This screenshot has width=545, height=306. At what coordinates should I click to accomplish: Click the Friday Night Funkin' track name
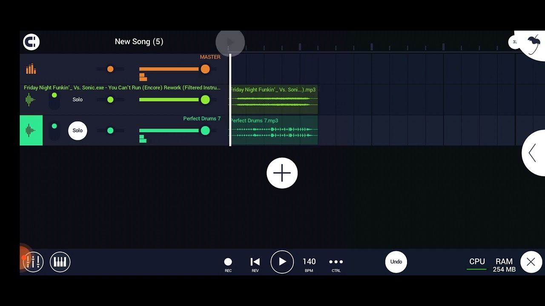point(122,88)
